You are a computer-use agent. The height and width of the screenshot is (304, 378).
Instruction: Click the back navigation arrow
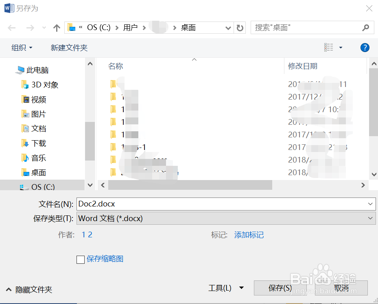(x=11, y=27)
